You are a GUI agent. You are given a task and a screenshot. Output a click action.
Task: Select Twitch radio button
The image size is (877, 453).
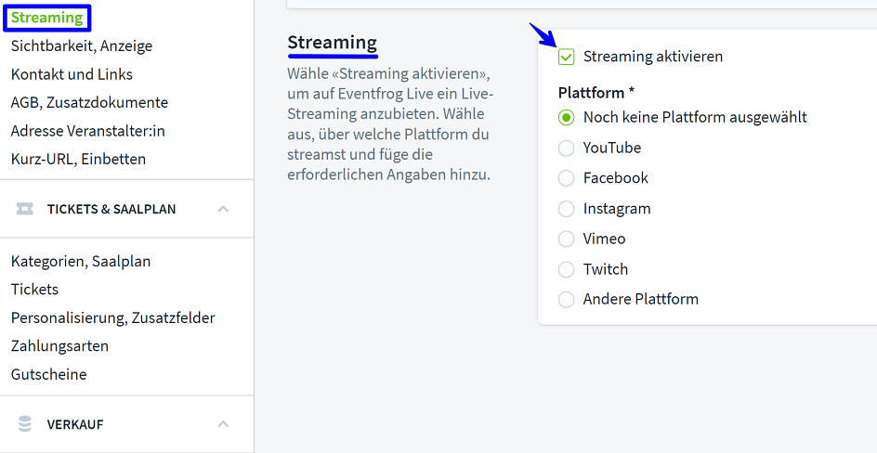tap(566, 269)
